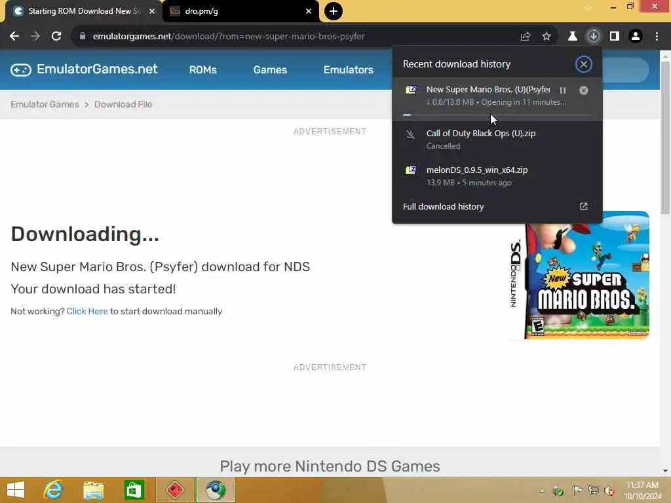Select the Starting ROM Download tab
Viewport: 671px width, 503px height.
83,12
